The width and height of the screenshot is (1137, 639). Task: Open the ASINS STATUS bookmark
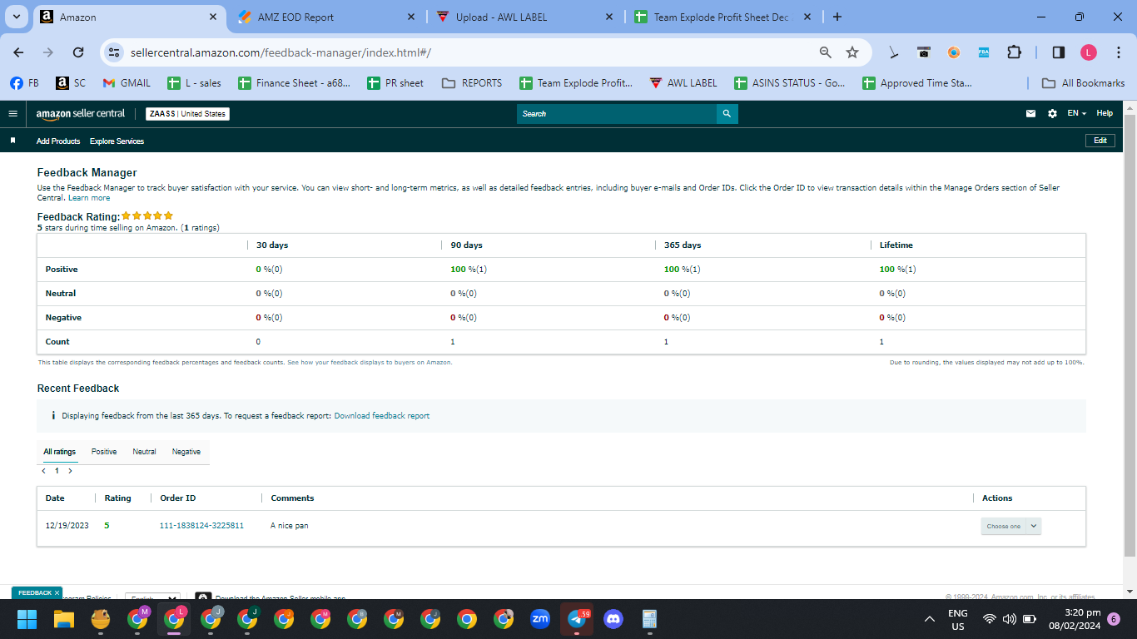pyautogui.click(x=790, y=83)
